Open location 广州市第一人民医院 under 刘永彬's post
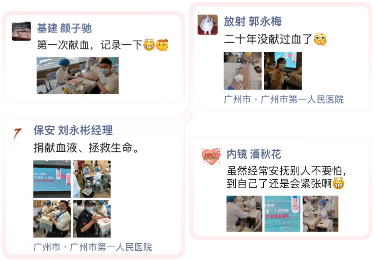This screenshot has width=375, height=260. (x=111, y=247)
